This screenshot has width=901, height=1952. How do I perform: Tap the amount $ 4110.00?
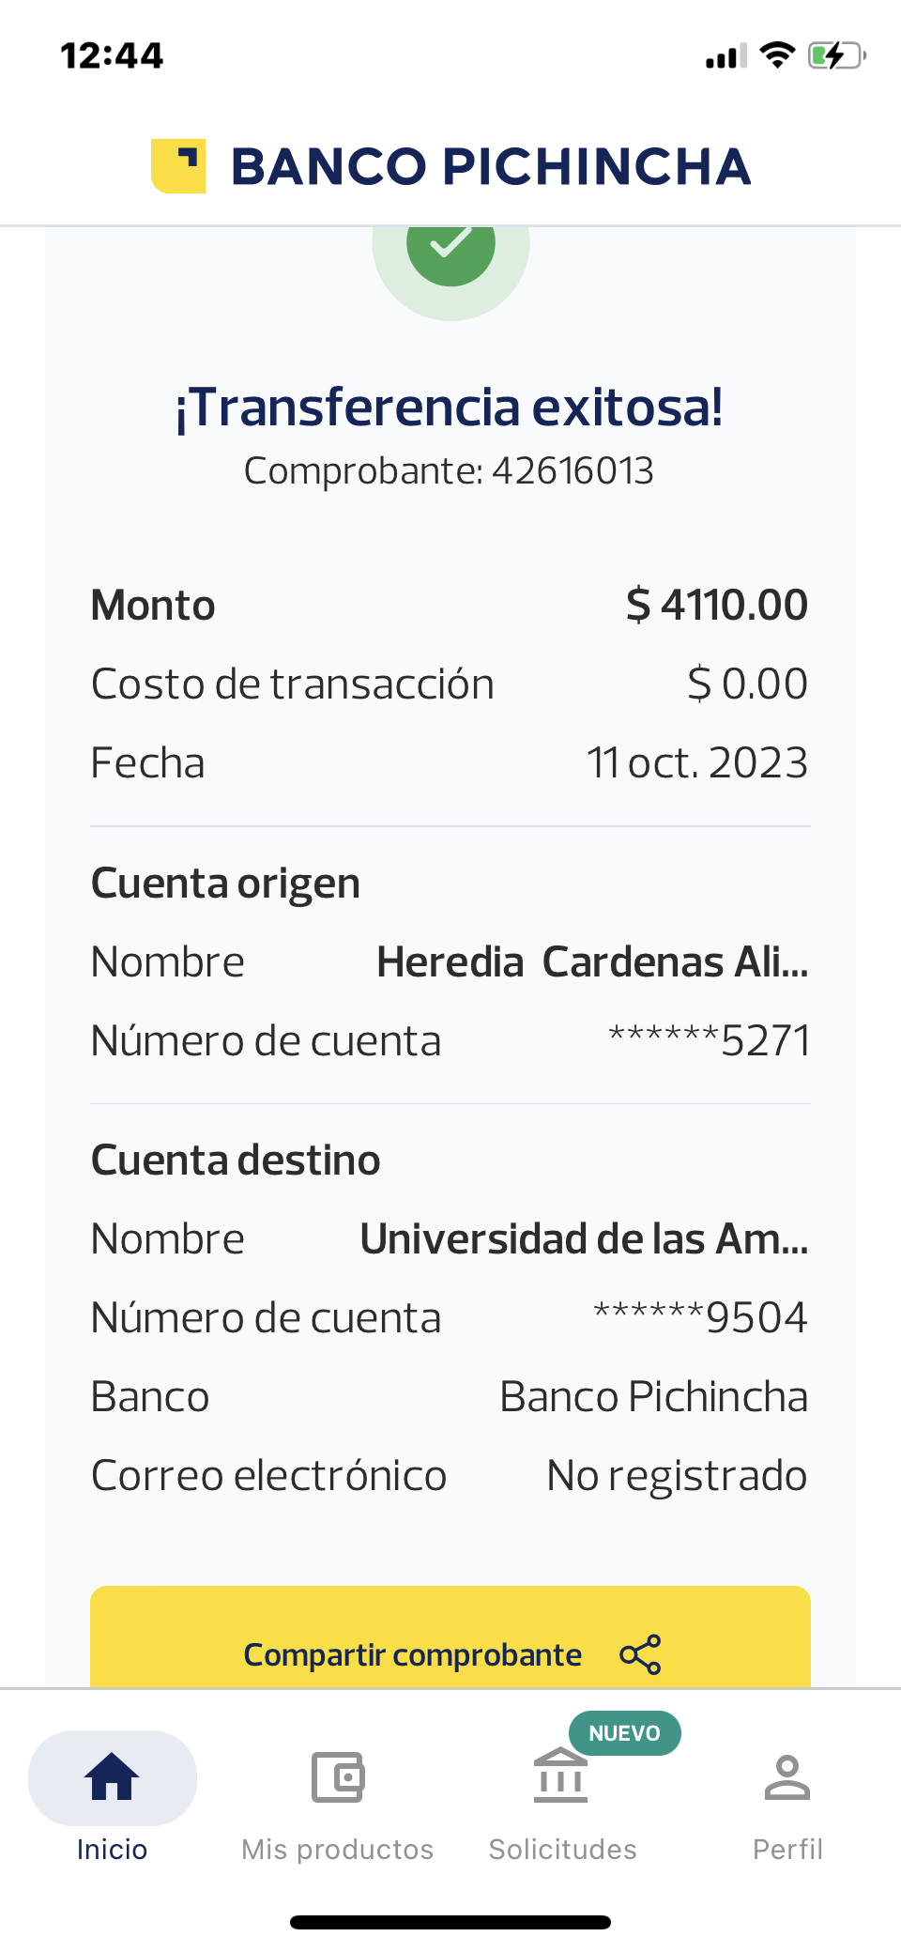[x=716, y=605]
